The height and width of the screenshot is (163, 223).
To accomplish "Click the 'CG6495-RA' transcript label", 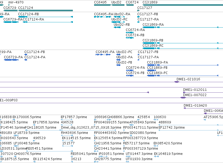I will coord(104,14).
